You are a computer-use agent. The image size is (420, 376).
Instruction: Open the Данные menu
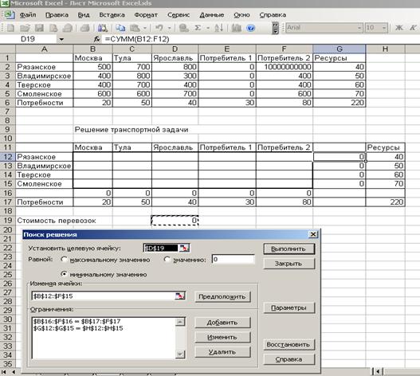click(212, 15)
